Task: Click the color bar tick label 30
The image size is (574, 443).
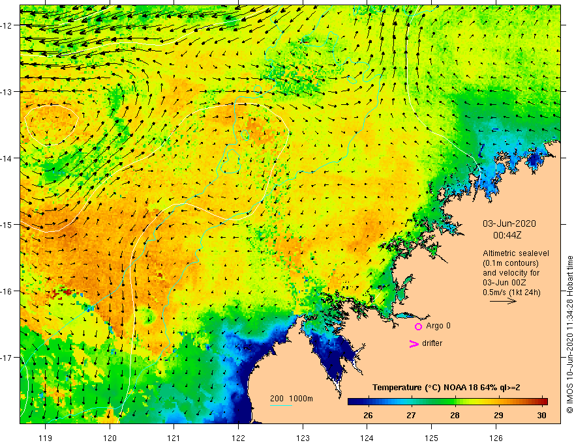Action: coord(542,415)
